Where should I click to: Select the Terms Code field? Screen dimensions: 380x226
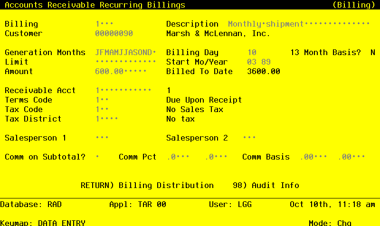coord(102,100)
